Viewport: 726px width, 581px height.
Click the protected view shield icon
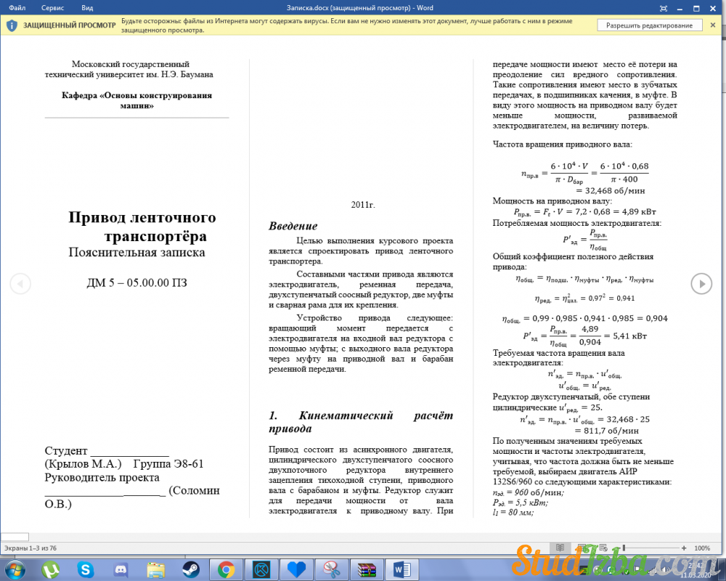(x=12, y=25)
